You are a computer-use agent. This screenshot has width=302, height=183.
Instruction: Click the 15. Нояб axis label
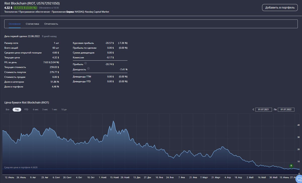[115, 177]
